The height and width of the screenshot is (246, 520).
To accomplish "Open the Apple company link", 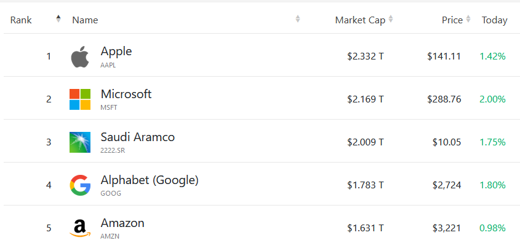I will [x=116, y=52].
